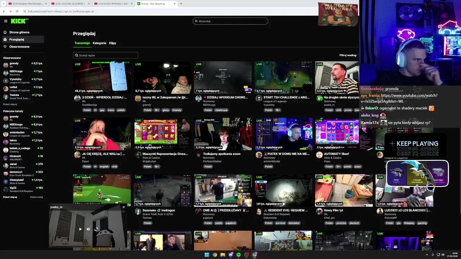Open xntentacion recommended channel
Viewport: 461px width, 259px height.
point(23,134)
